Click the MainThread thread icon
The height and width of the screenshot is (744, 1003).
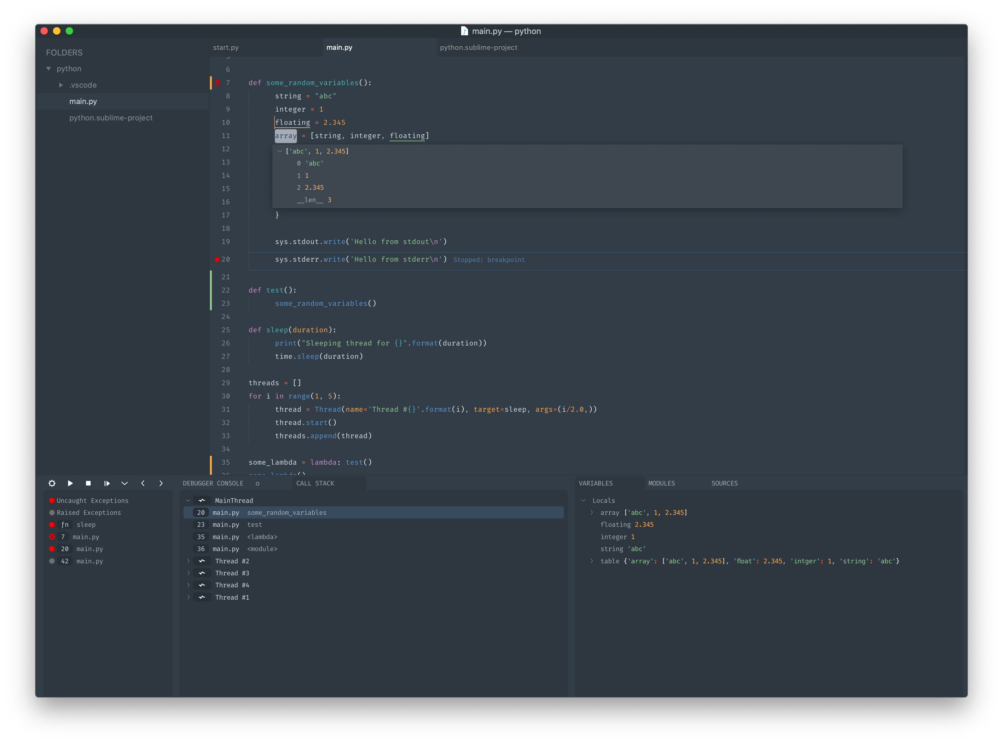(202, 500)
